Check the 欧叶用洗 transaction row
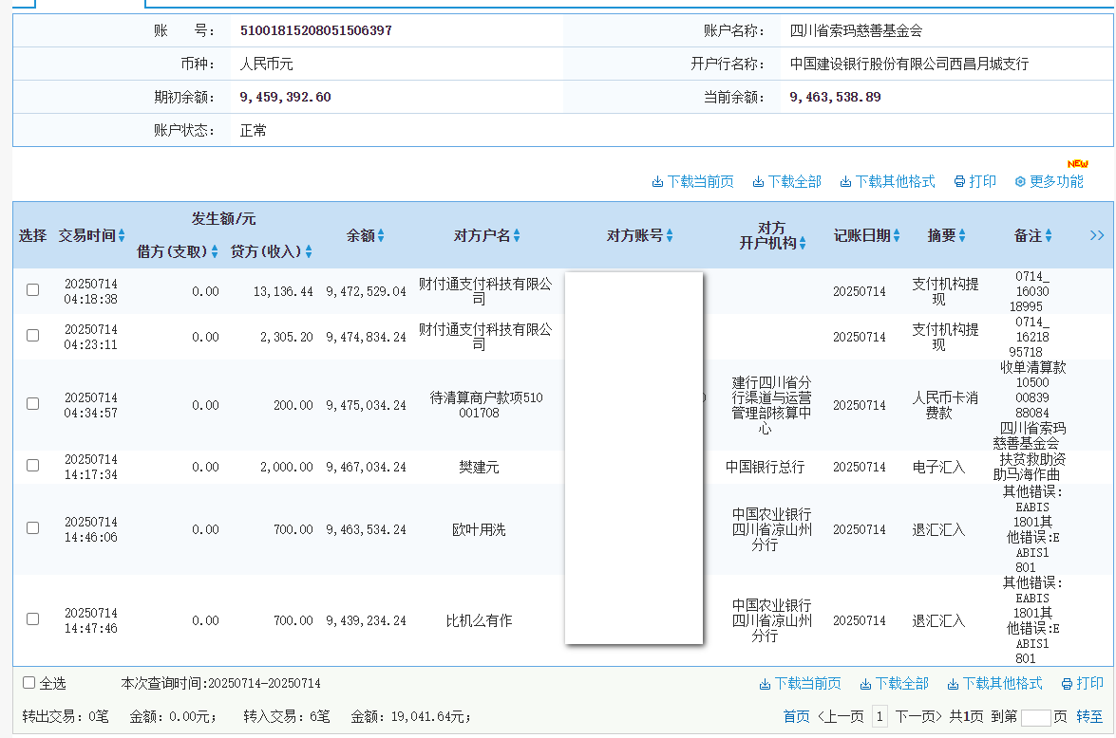 point(32,528)
